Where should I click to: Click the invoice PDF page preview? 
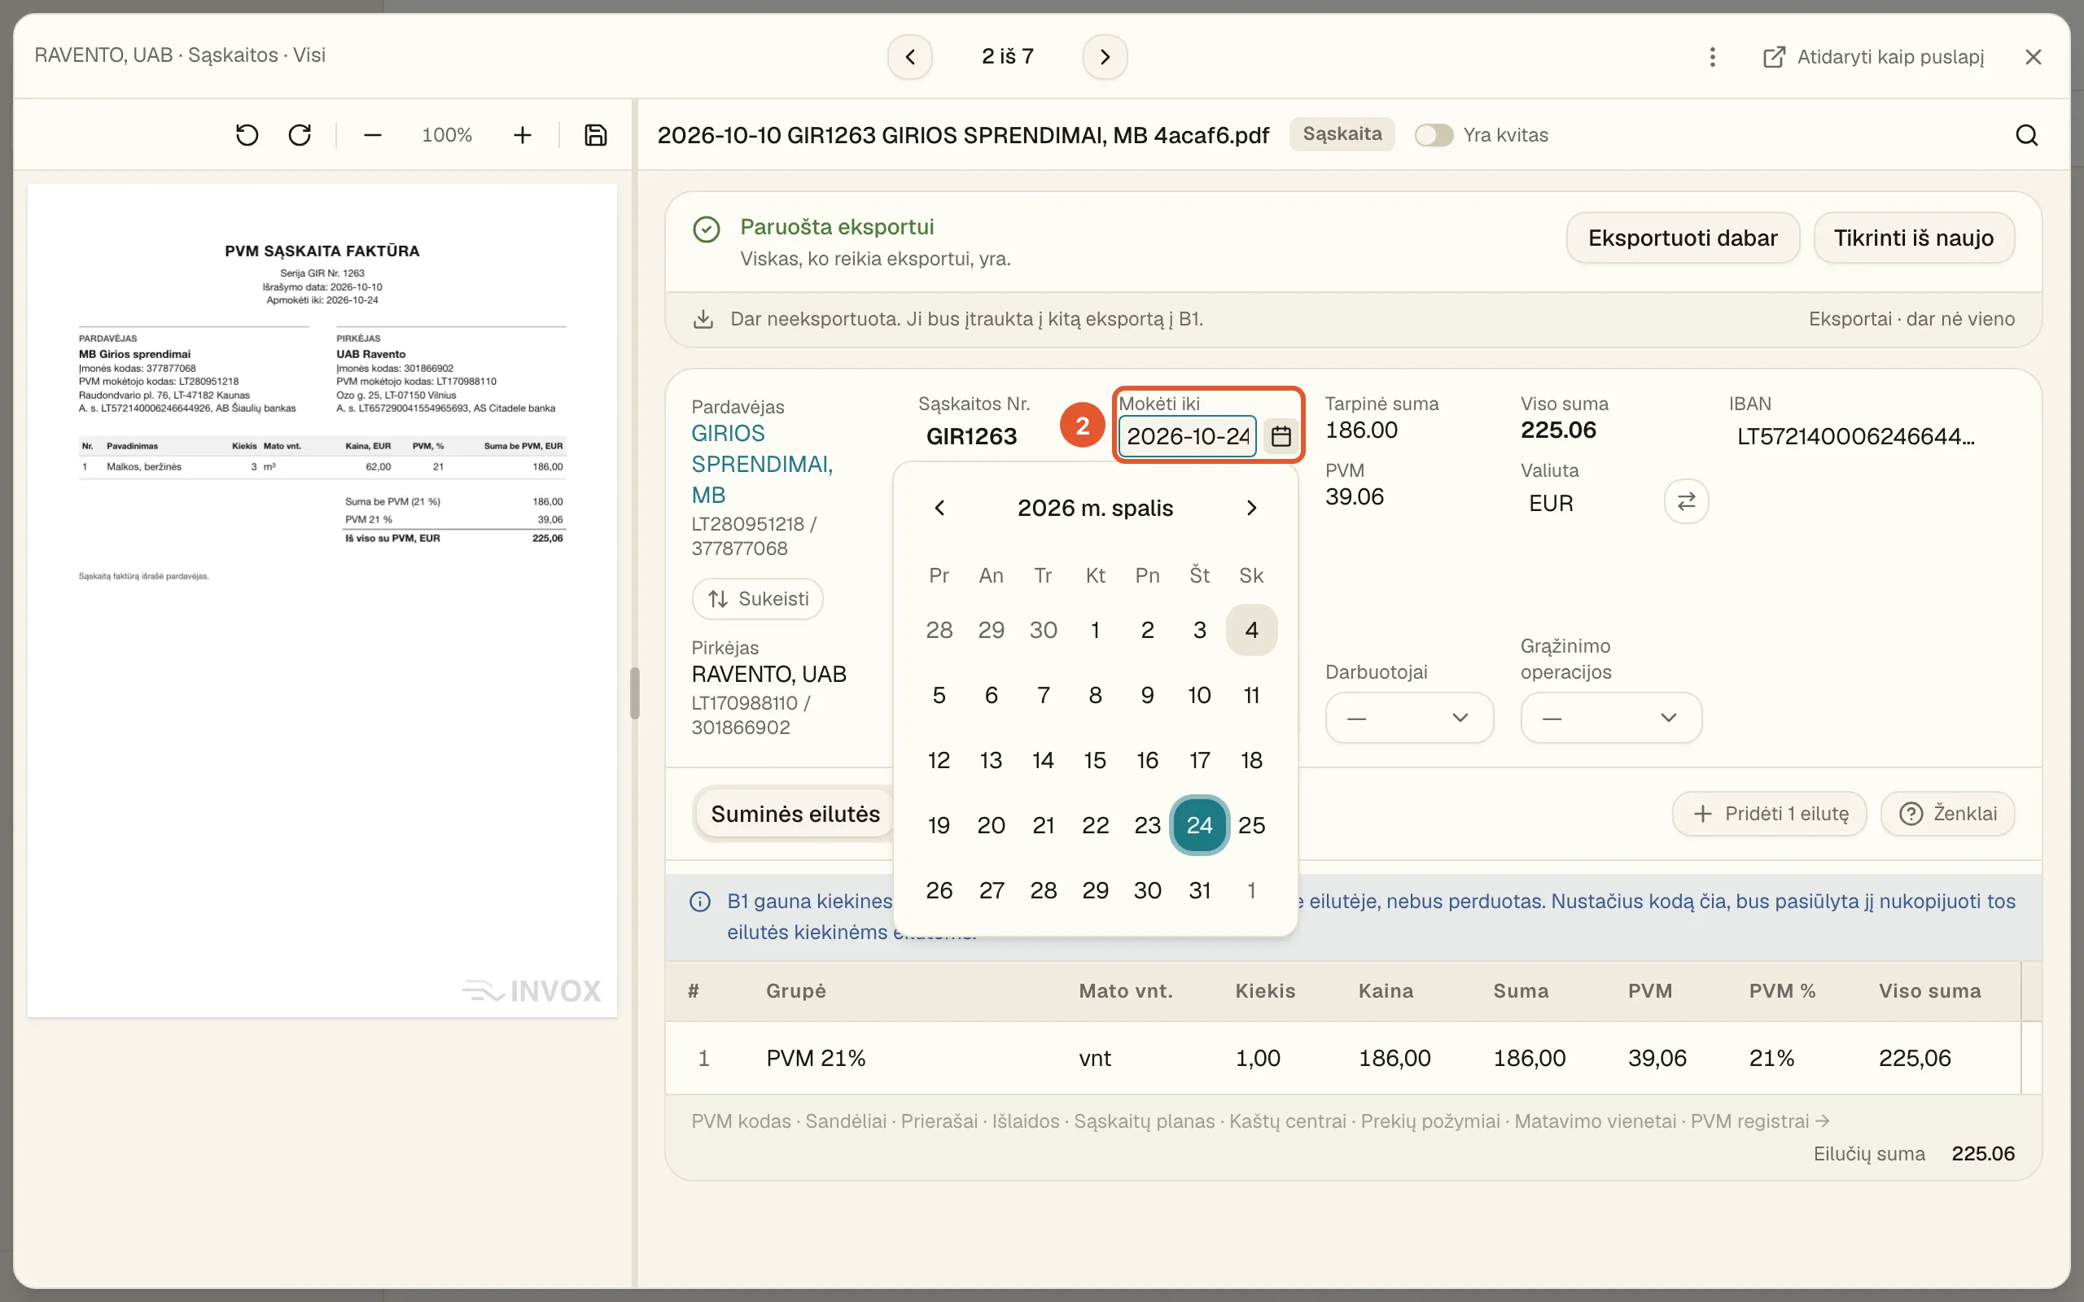(x=322, y=601)
